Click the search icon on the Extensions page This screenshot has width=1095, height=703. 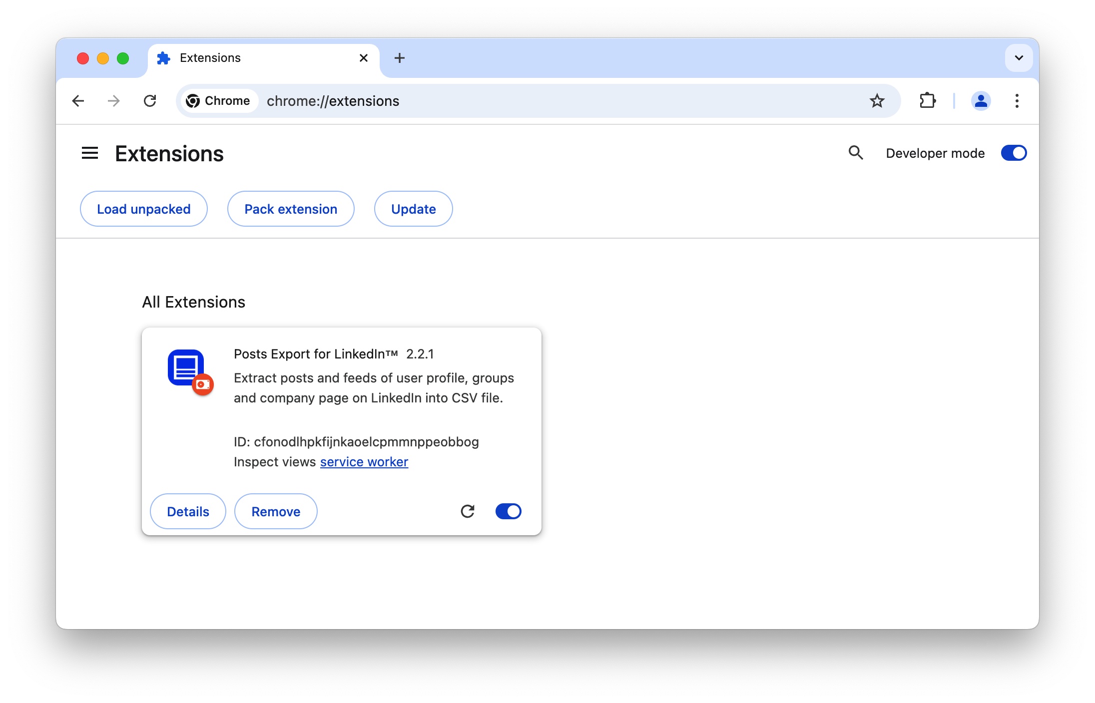click(x=856, y=153)
